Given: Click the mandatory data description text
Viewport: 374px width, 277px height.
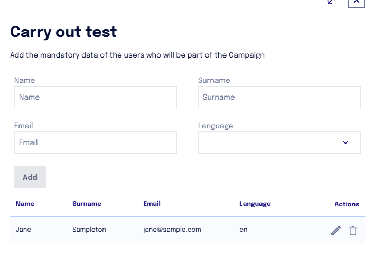Looking at the screenshot, I should [137, 55].
